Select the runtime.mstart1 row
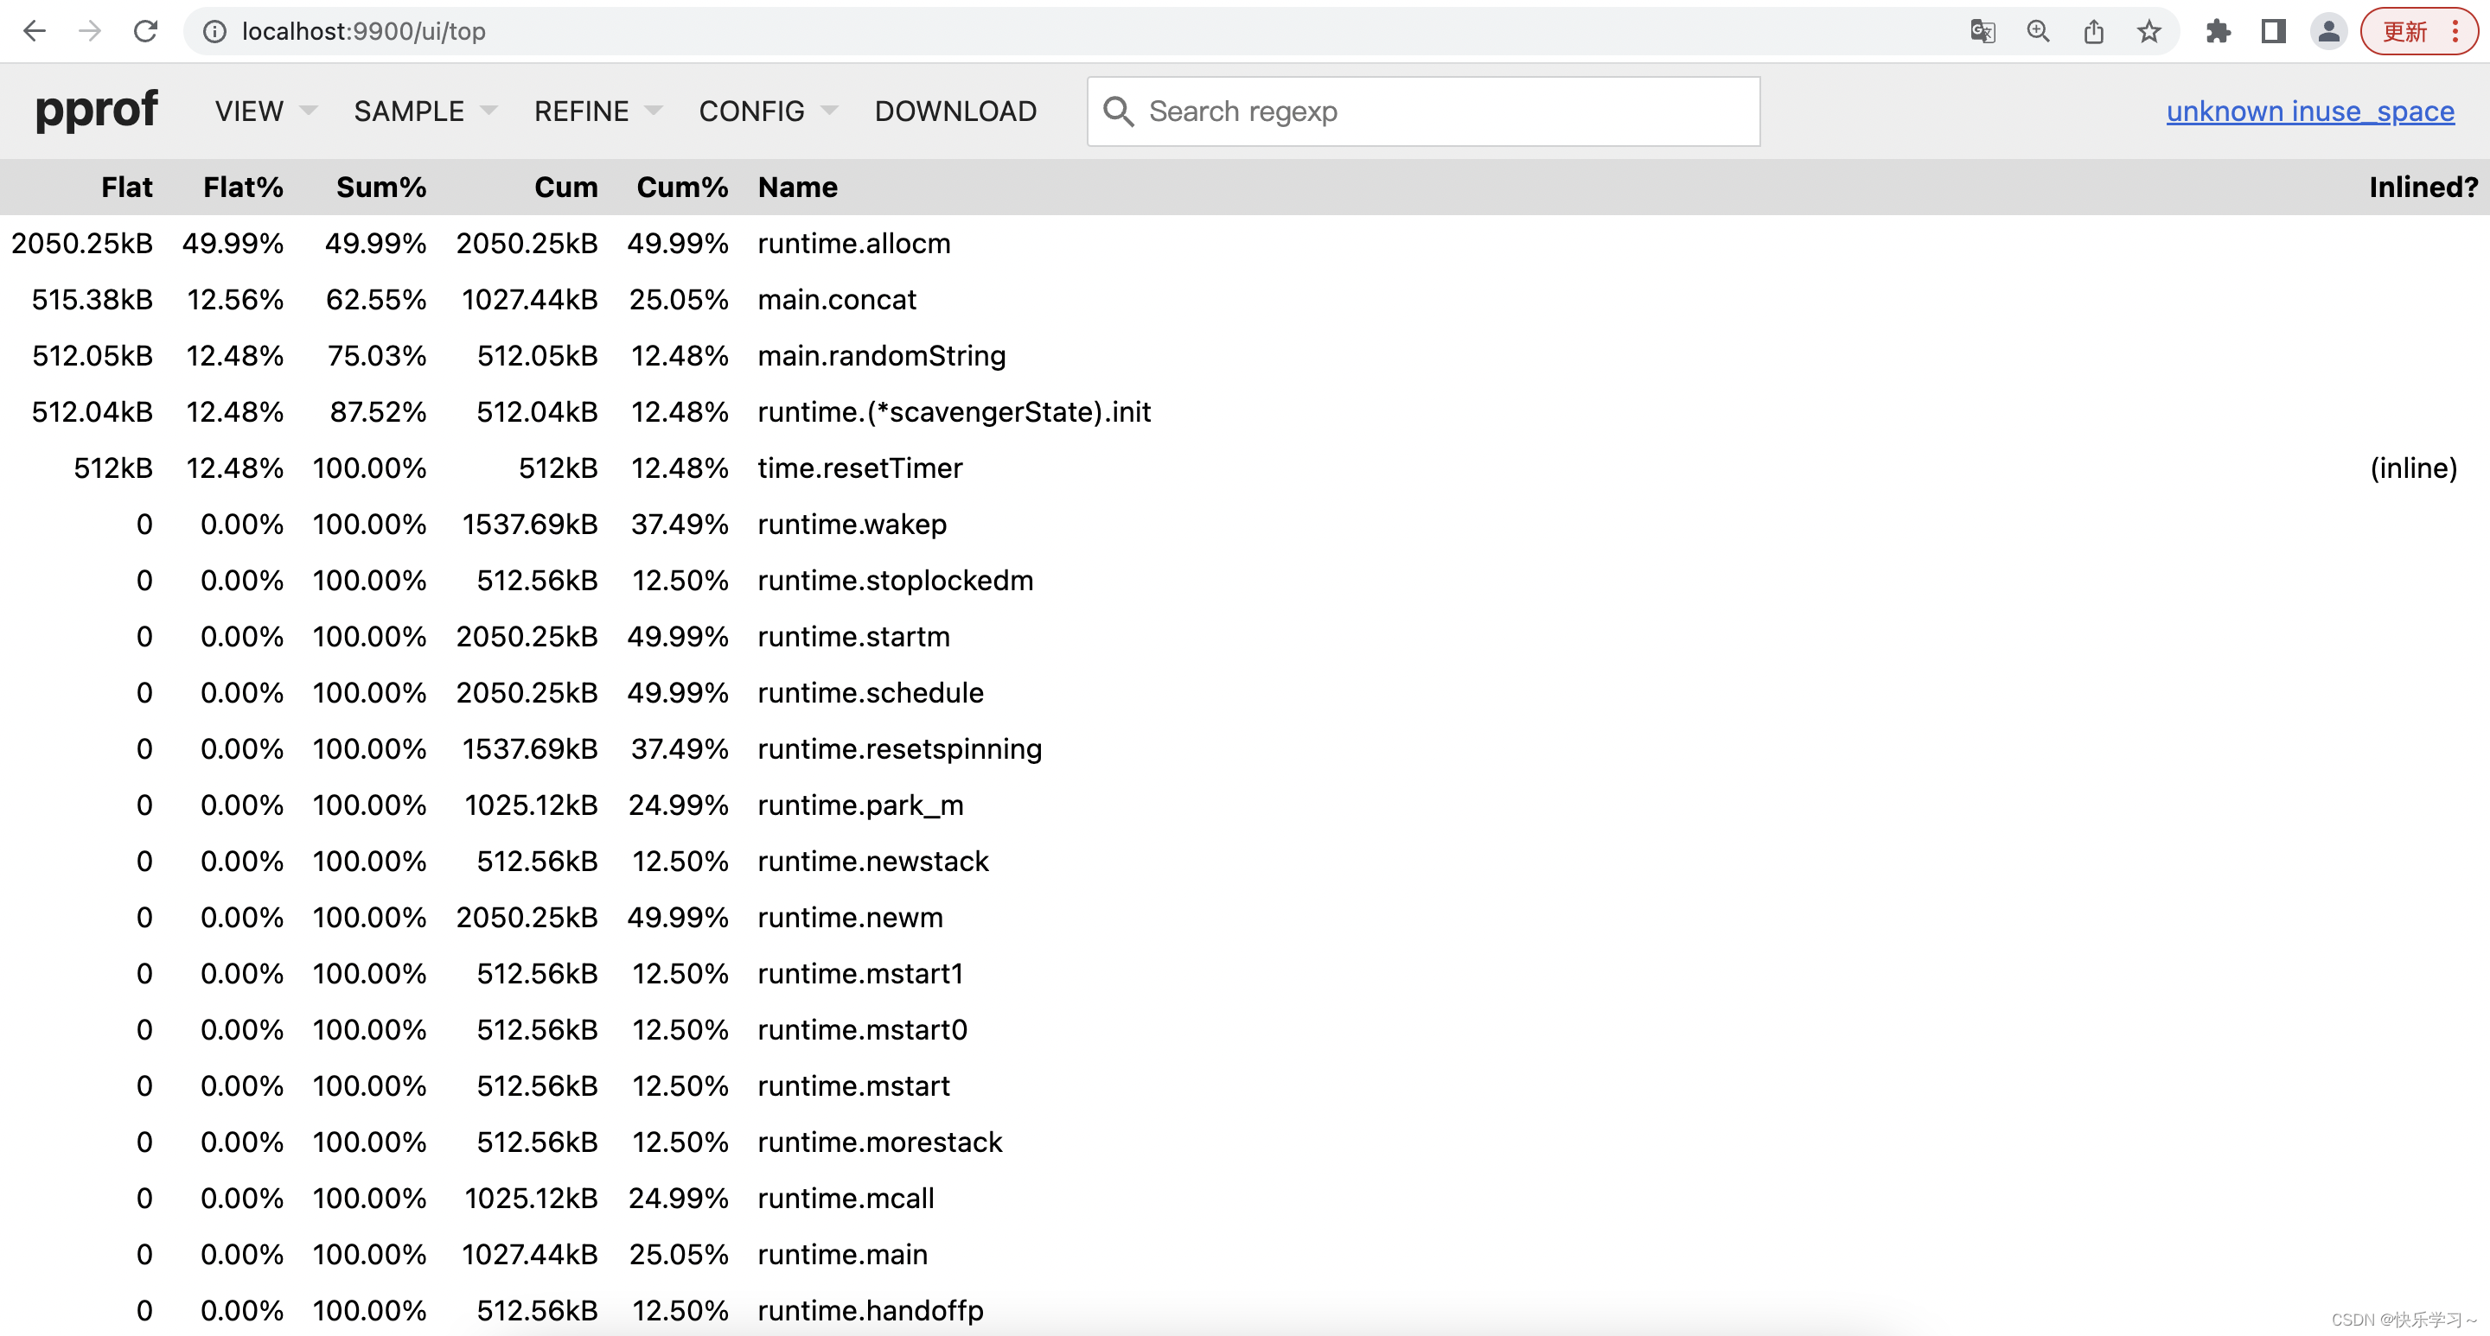 (x=1245, y=973)
